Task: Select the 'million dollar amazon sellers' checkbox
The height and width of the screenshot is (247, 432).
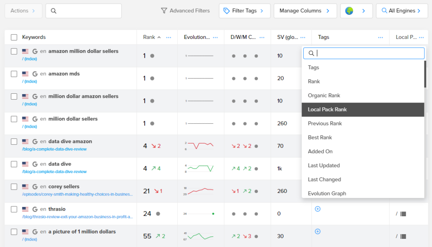Action: (x=14, y=97)
